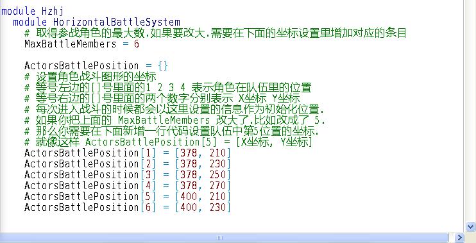Click the comment line starting with 那么你需要
The image size is (476, 243).
[x=171, y=131]
